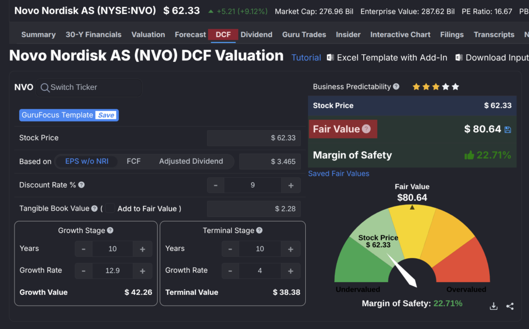Viewport: 529px width, 329px height.
Task: Click the save icon beside Fair Value amount
Action: tap(508, 130)
